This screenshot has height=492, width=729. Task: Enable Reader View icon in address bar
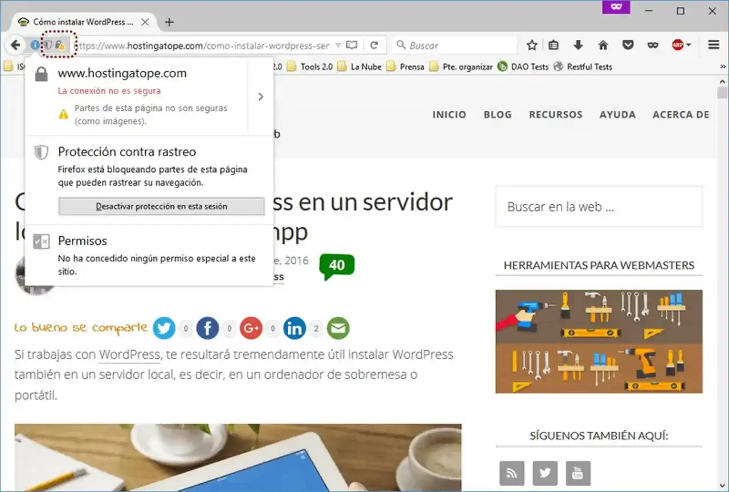click(x=352, y=45)
